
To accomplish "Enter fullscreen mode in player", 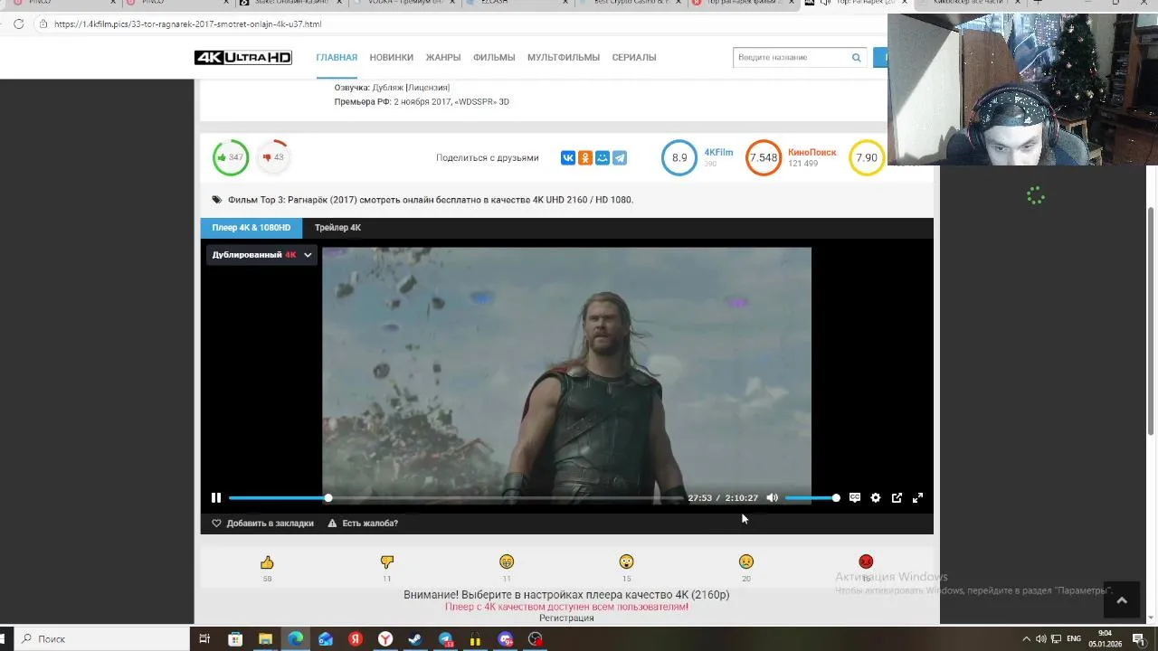I will (x=917, y=498).
